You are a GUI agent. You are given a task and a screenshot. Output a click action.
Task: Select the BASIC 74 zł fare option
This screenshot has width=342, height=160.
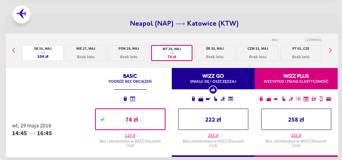click(130, 119)
